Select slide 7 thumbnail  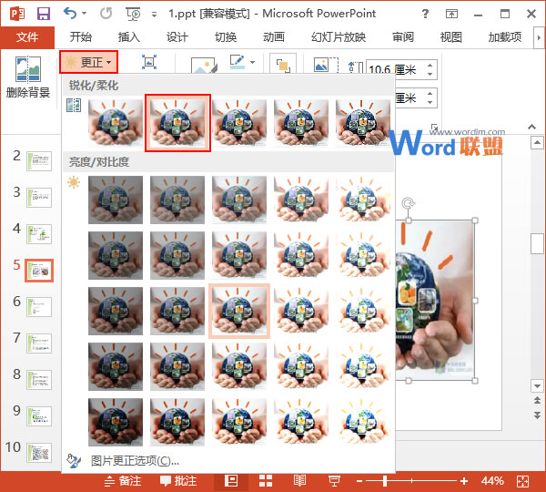pos(39,343)
